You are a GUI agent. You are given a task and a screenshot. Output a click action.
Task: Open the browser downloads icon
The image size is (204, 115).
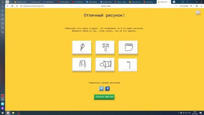click(x=201, y=6)
